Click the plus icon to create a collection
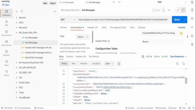The height and width of the screenshot is (110, 196). point(17,12)
